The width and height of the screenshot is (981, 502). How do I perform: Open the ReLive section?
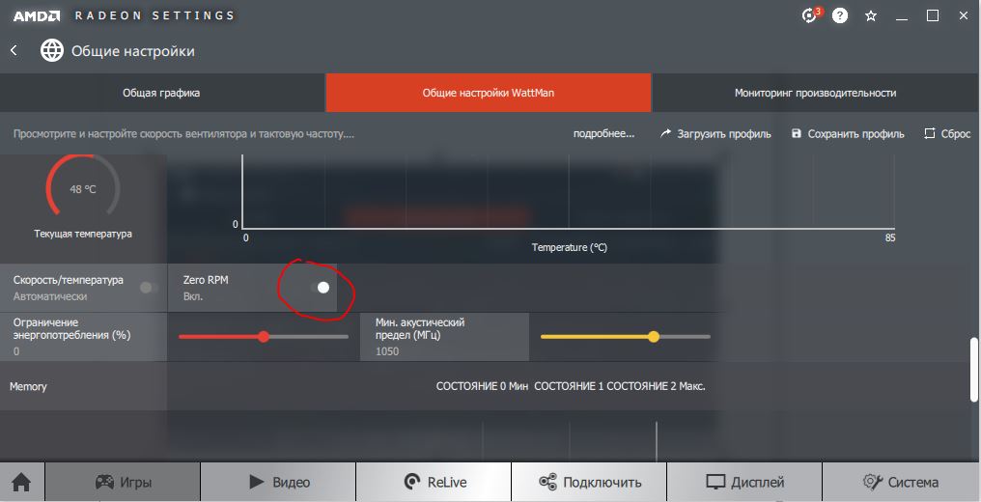[433, 482]
